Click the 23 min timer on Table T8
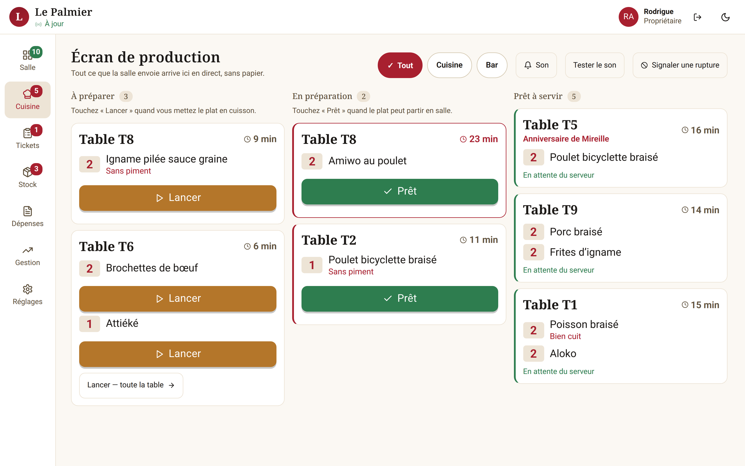 (479, 139)
